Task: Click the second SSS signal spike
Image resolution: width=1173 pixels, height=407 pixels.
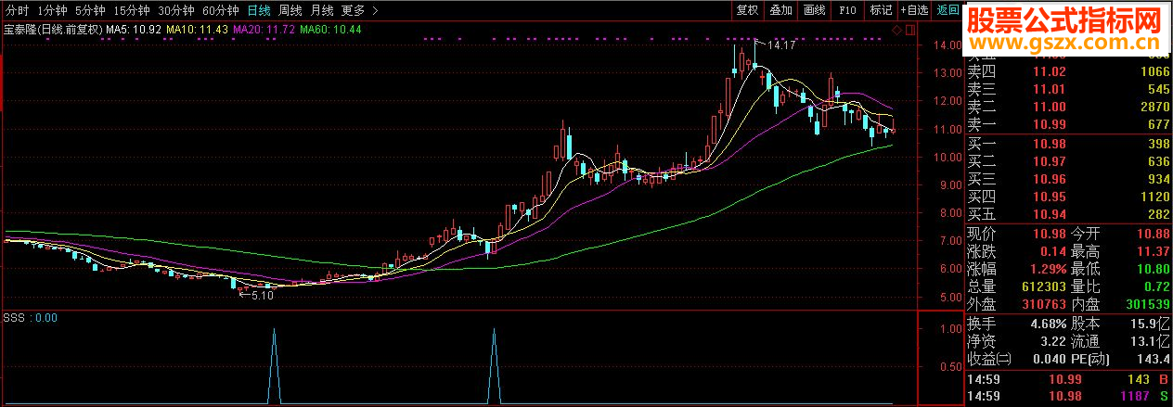Action: [x=494, y=365]
